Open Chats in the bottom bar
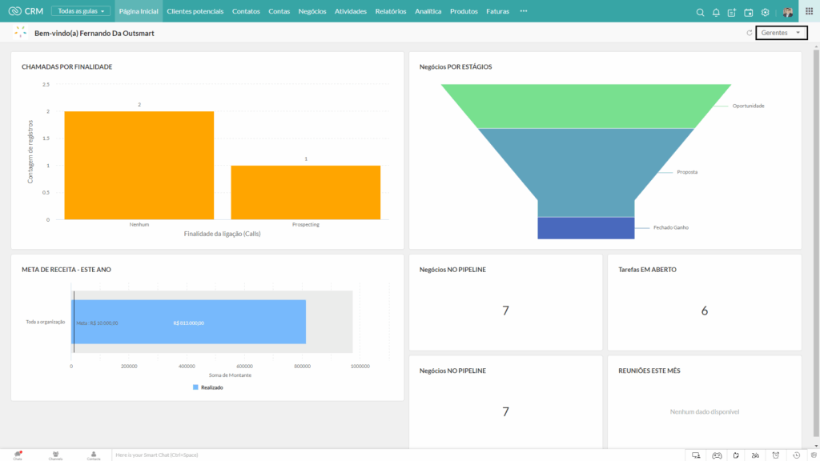 [x=18, y=455]
